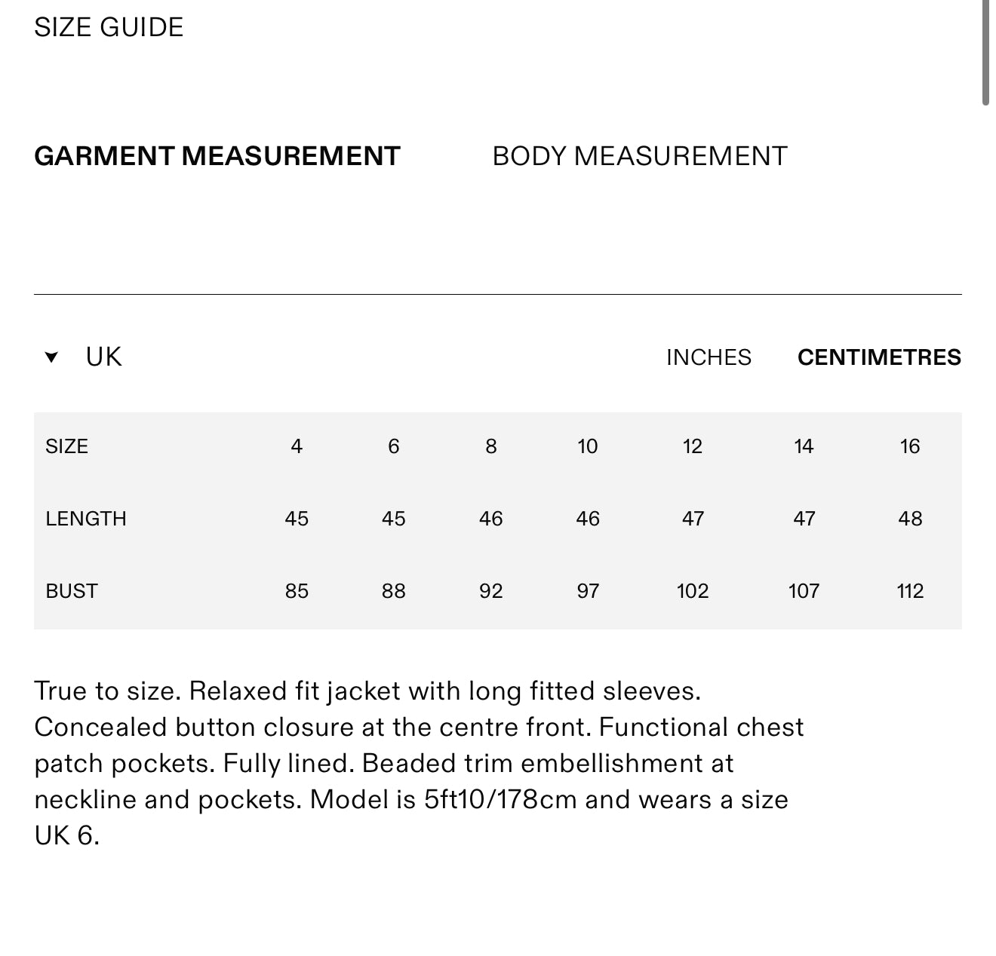Click size 16 column header

[910, 446]
